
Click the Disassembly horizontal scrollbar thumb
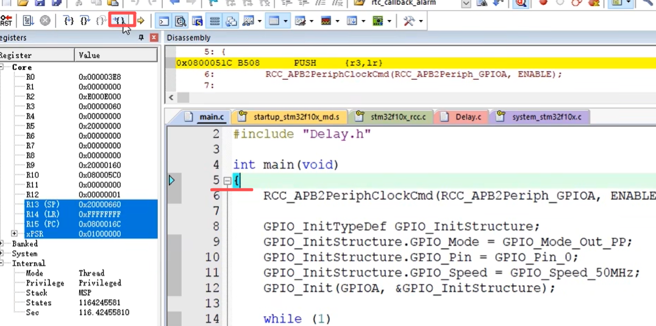(x=184, y=97)
